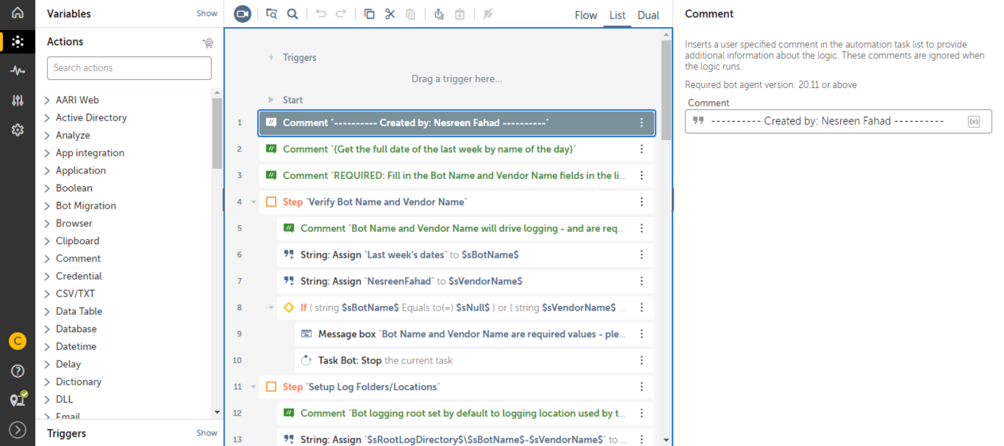Click the magnifier search icon in toolbar
The height and width of the screenshot is (446, 1004).
(x=293, y=14)
